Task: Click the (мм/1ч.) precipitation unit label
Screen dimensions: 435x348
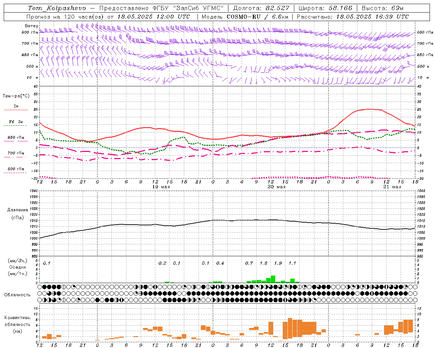Action: (18, 274)
